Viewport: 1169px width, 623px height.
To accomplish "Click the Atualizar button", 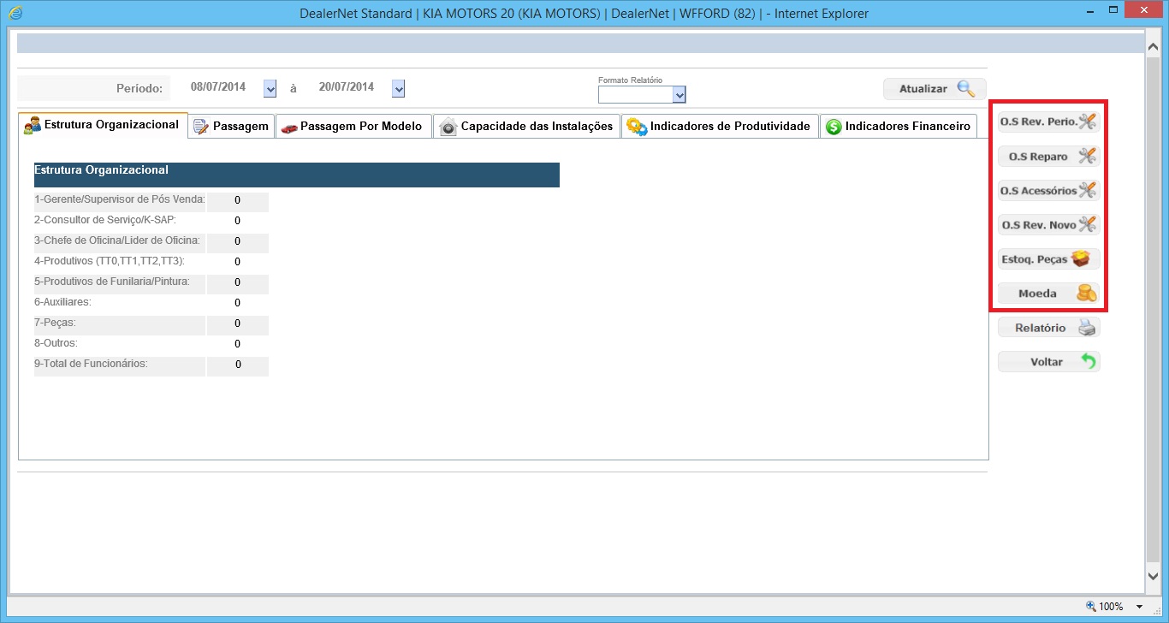I will click(935, 88).
